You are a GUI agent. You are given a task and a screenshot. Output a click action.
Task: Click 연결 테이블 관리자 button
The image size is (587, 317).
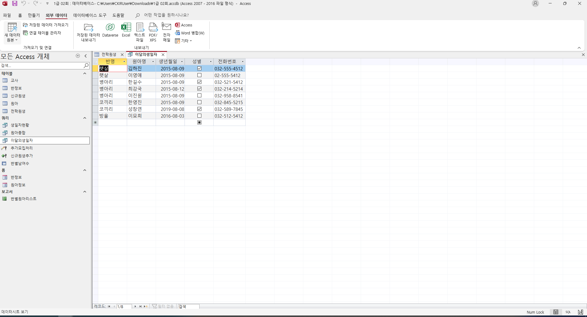point(42,33)
